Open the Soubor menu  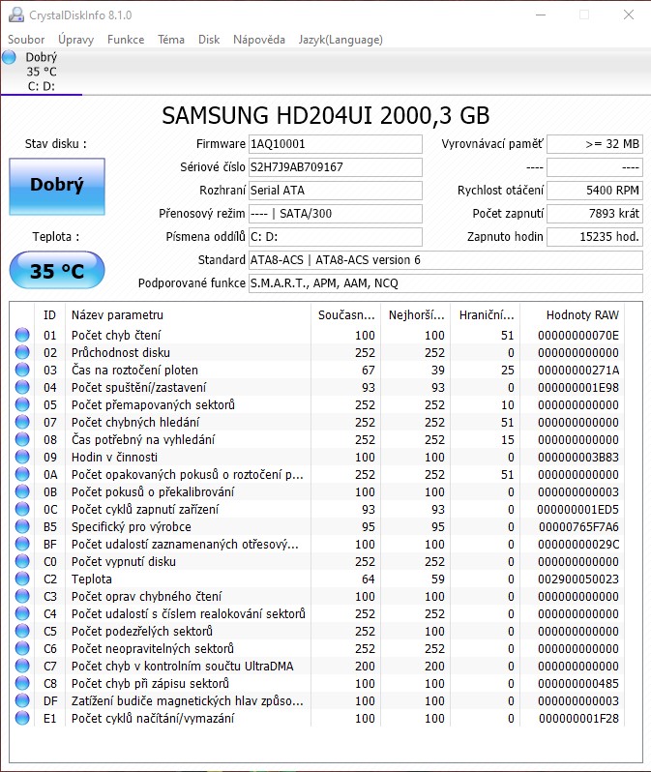coord(26,40)
